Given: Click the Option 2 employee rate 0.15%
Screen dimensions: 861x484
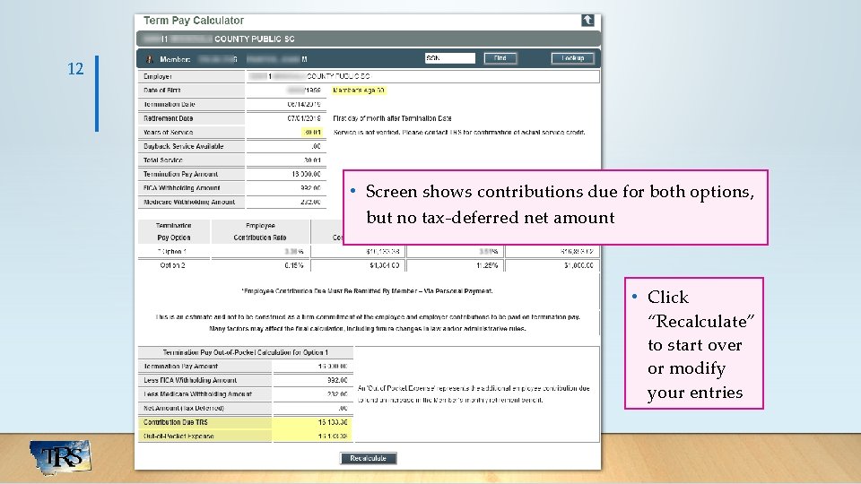Looking at the screenshot, I should click(294, 265).
